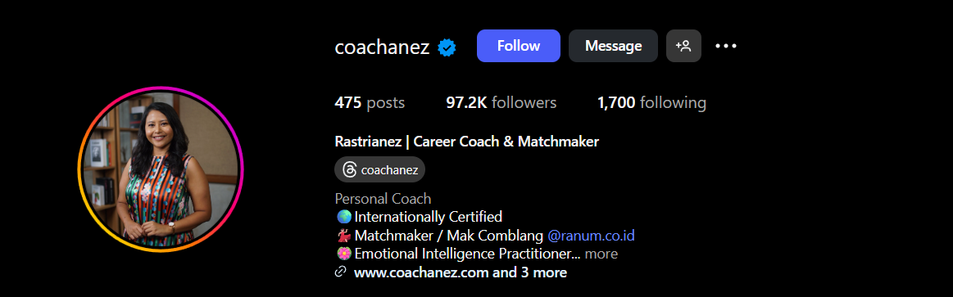953x297 pixels.
Task: Show all links via 'and 3 more'
Action: click(529, 272)
